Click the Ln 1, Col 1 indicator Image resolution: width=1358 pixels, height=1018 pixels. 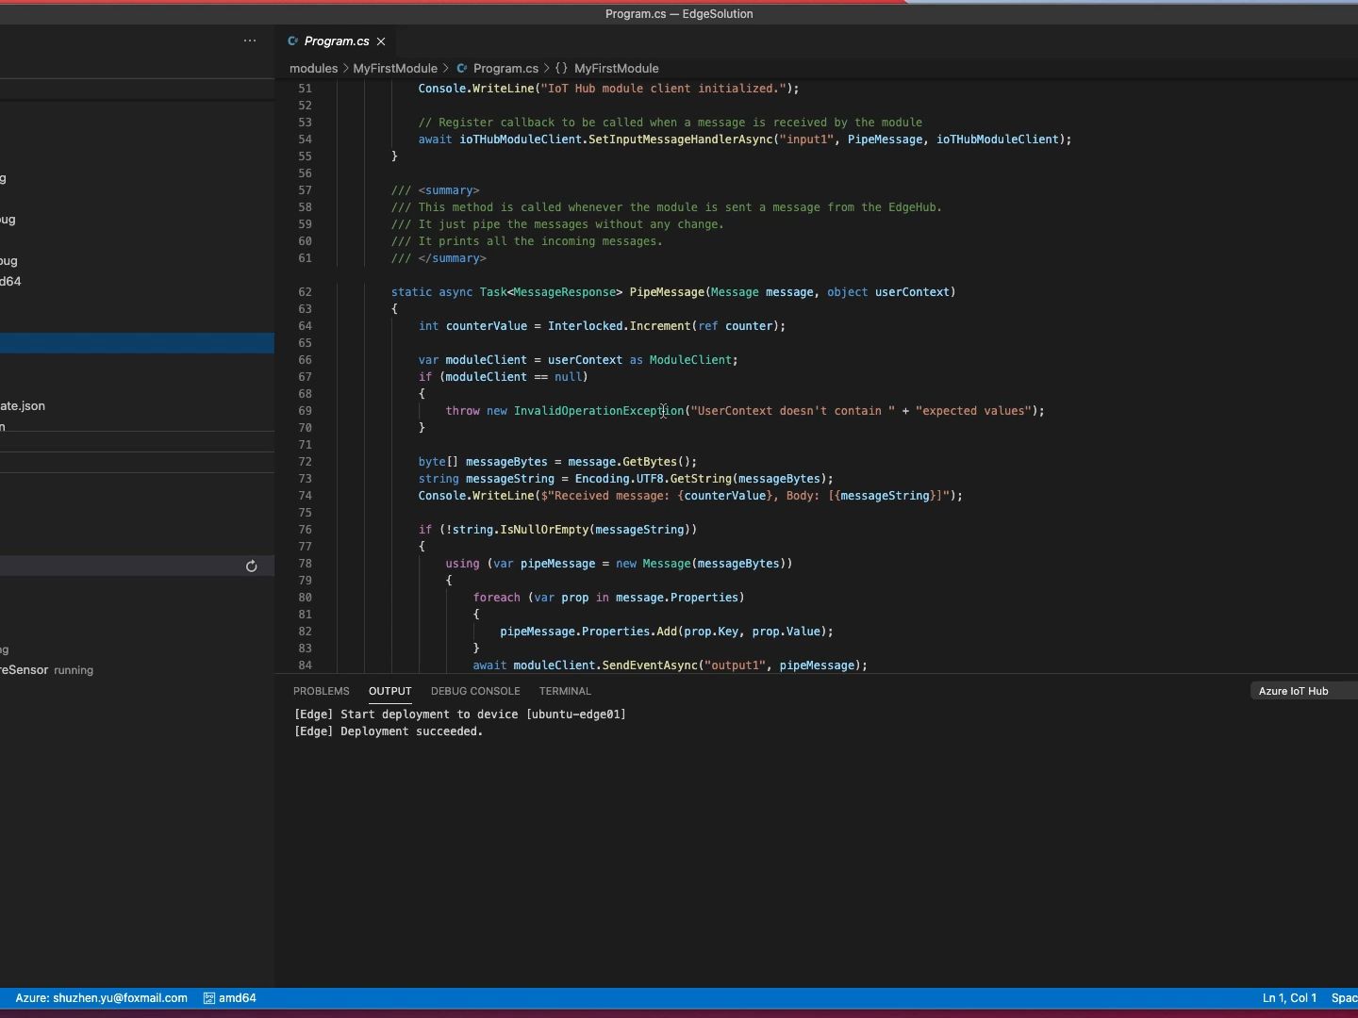coord(1288,998)
